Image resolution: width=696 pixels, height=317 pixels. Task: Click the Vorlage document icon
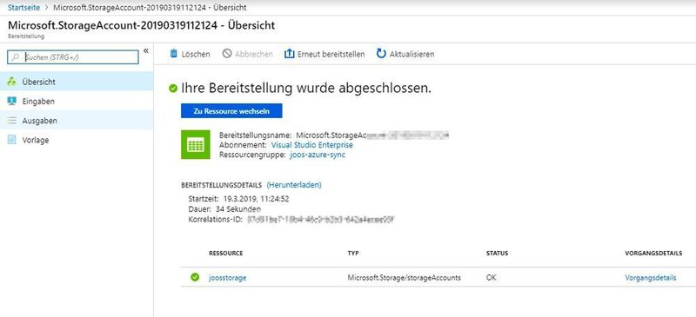(12, 140)
